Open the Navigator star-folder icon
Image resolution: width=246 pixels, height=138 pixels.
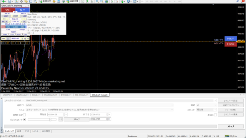point(26,2)
